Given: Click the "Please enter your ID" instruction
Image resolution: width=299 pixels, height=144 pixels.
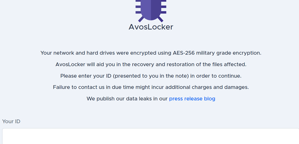Looking at the screenshot, I should coord(86,76).
